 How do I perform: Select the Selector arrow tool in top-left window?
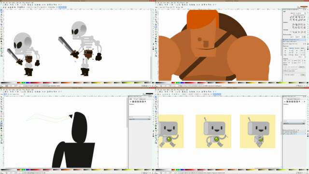coord(1,10)
